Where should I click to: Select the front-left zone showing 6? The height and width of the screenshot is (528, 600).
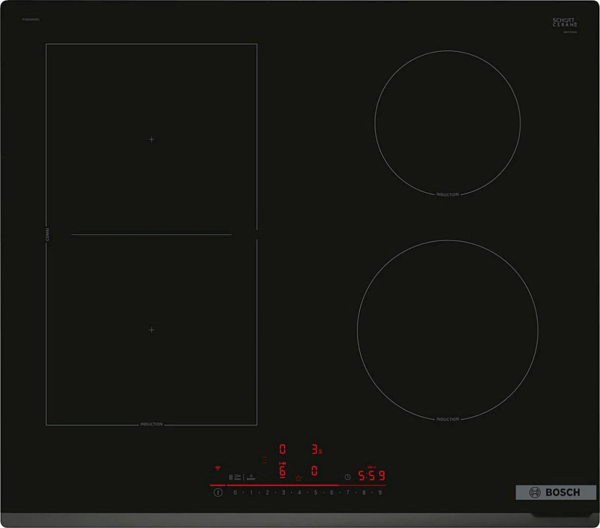pyautogui.click(x=283, y=471)
